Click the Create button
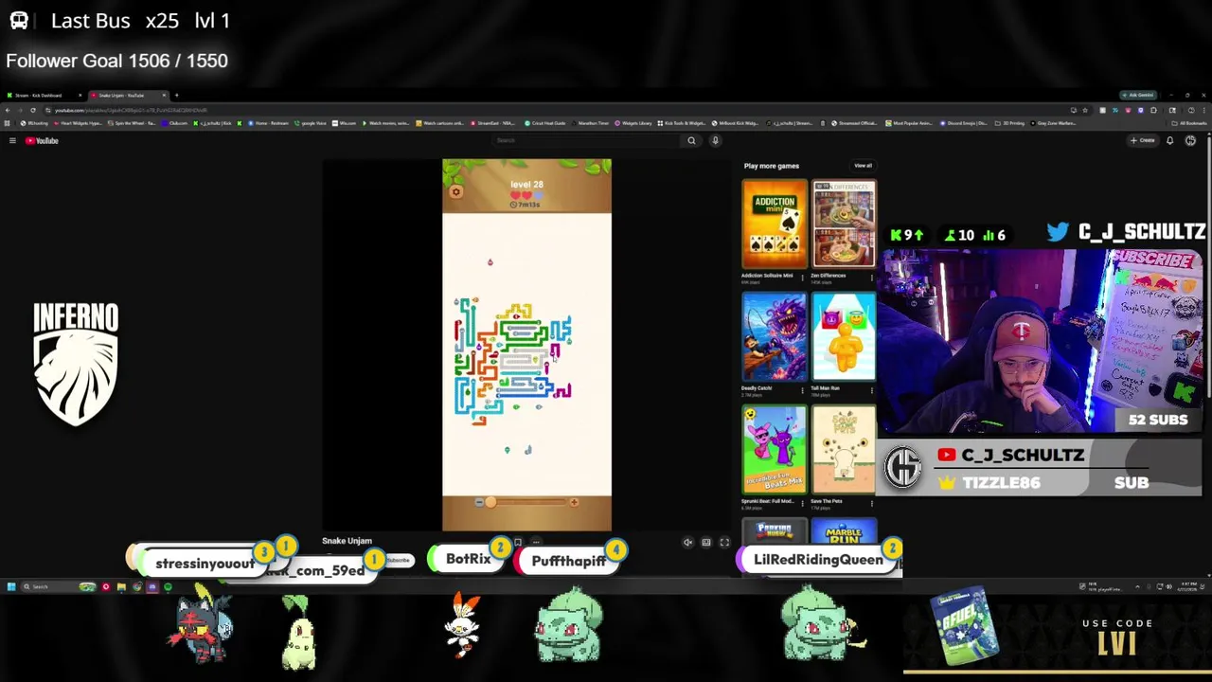The image size is (1212, 682). [x=1143, y=140]
